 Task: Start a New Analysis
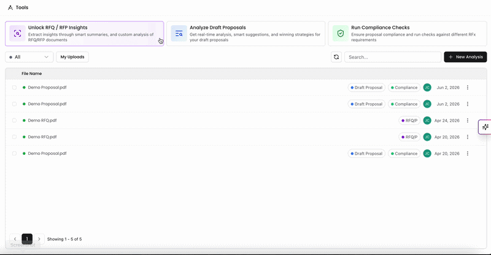coord(465,57)
